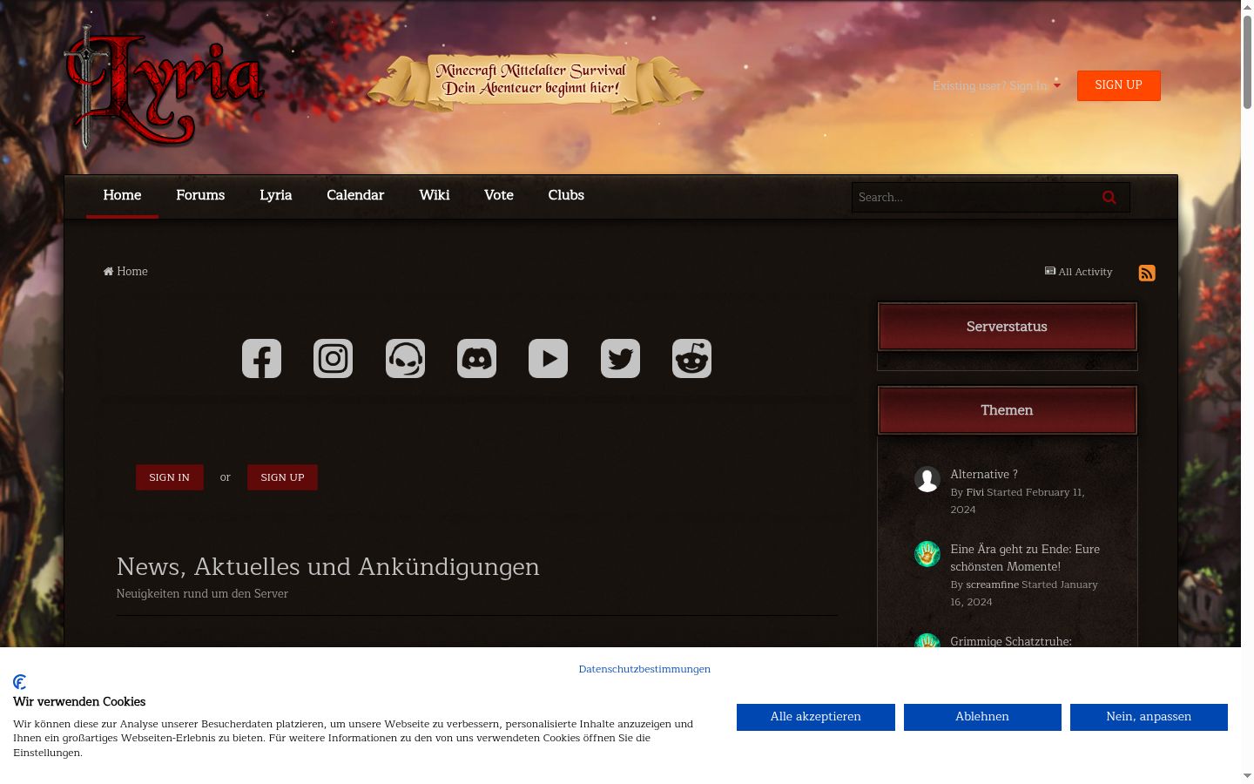Open the topic Alternative ?
This screenshot has width=1254, height=784.
983,475
